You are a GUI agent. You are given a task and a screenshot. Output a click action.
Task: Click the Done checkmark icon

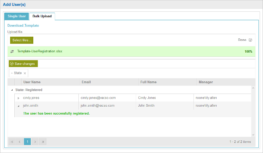click(250, 40)
